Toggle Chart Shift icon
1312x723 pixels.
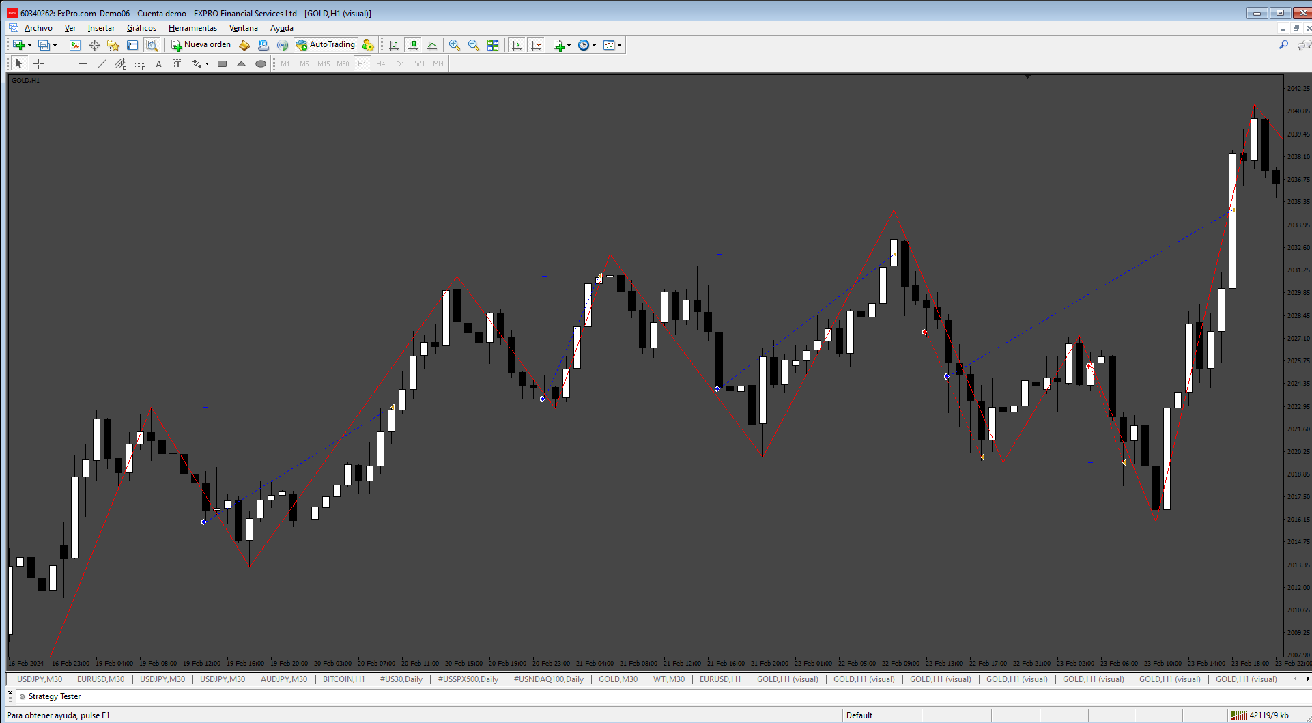[x=536, y=45]
